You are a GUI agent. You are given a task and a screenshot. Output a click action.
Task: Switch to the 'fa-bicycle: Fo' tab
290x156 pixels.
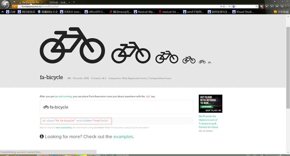coord(31,2)
